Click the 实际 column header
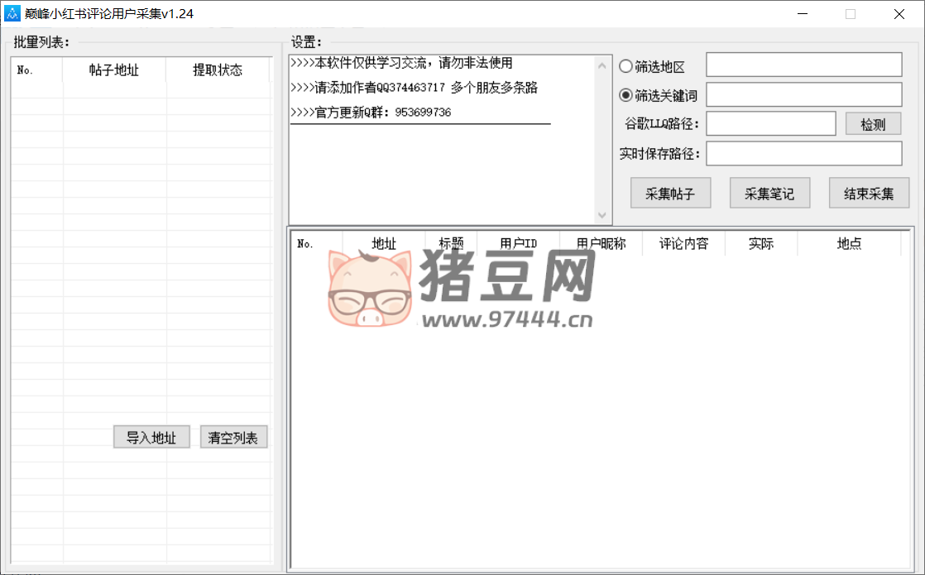Image resolution: width=925 pixels, height=575 pixels. tap(761, 243)
